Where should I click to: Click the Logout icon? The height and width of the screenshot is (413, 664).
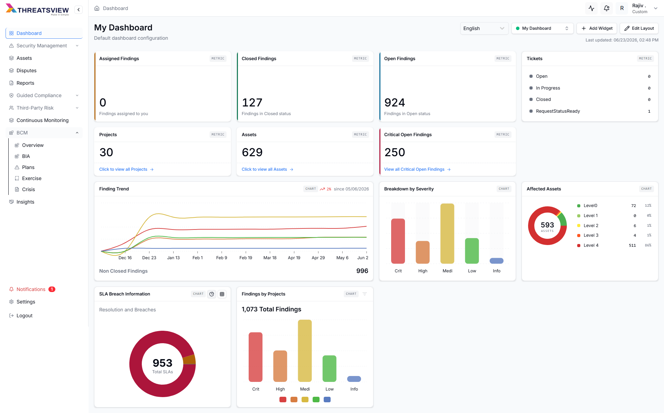point(11,316)
